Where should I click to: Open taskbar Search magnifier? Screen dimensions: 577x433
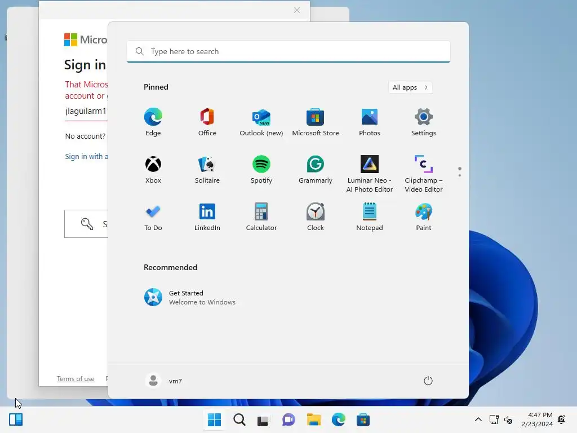point(239,419)
